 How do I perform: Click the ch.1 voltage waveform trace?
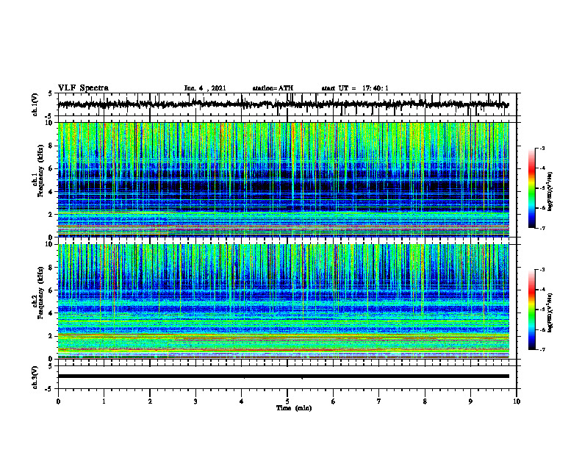pos(283,104)
